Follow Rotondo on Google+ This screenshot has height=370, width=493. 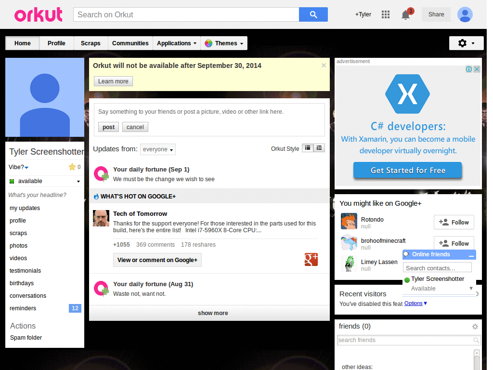click(x=454, y=222)
